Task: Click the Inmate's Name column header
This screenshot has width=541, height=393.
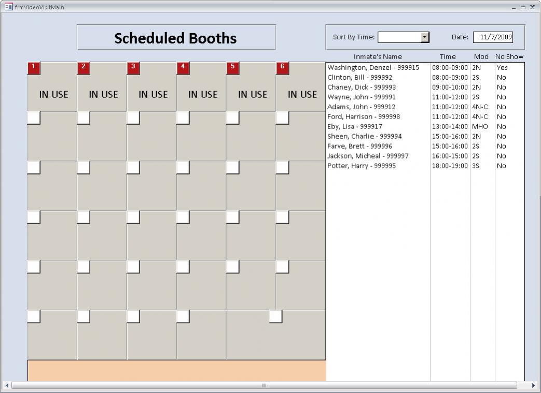Action: pos(378,57)
